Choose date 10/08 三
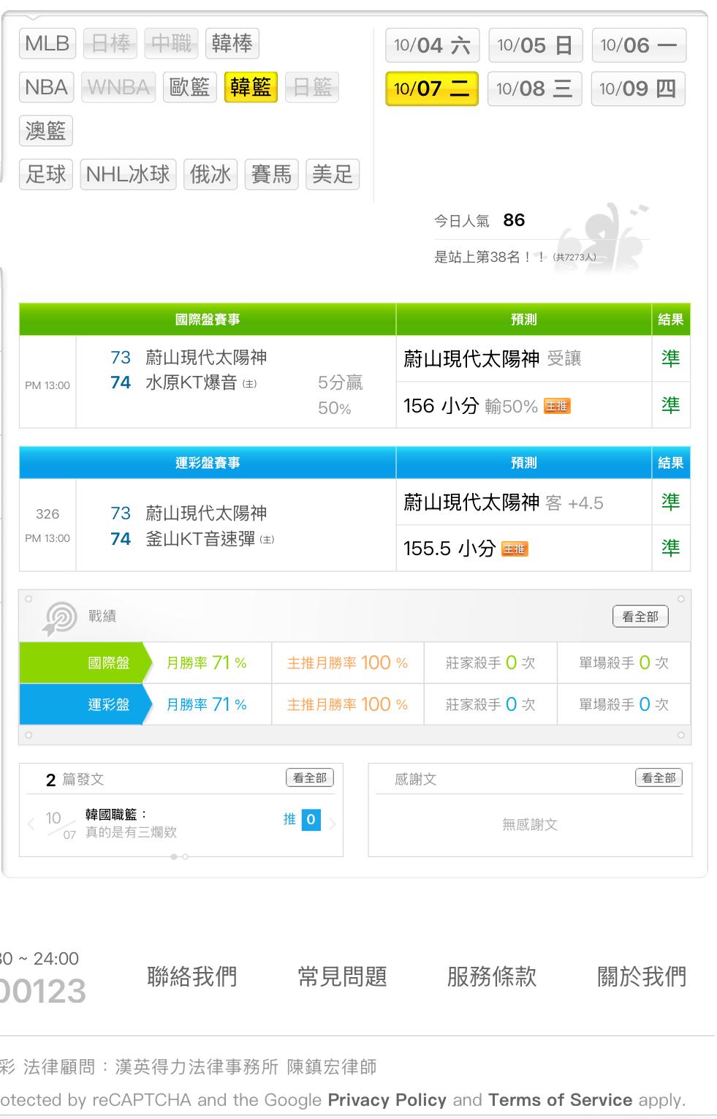The width and height of the screenshot is (717, 1119). tap(534, 88)
